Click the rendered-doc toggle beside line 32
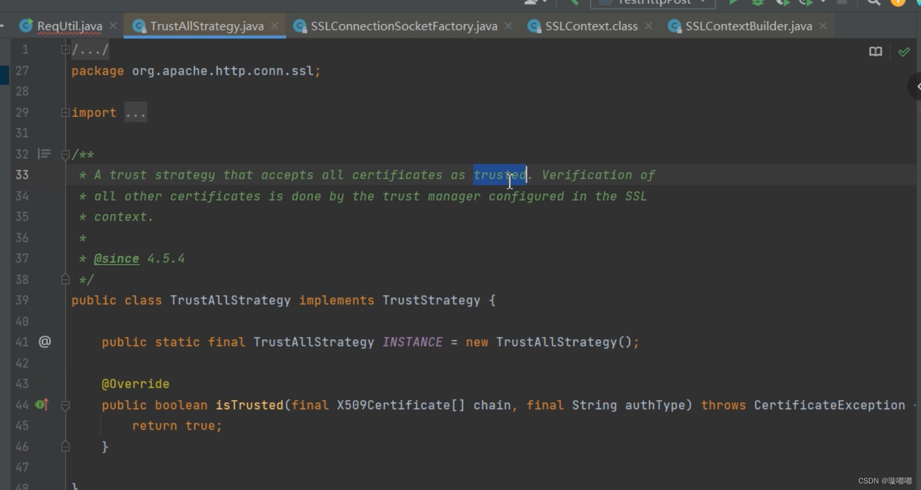This screenshot has height=490, width=921. (44, 154)
